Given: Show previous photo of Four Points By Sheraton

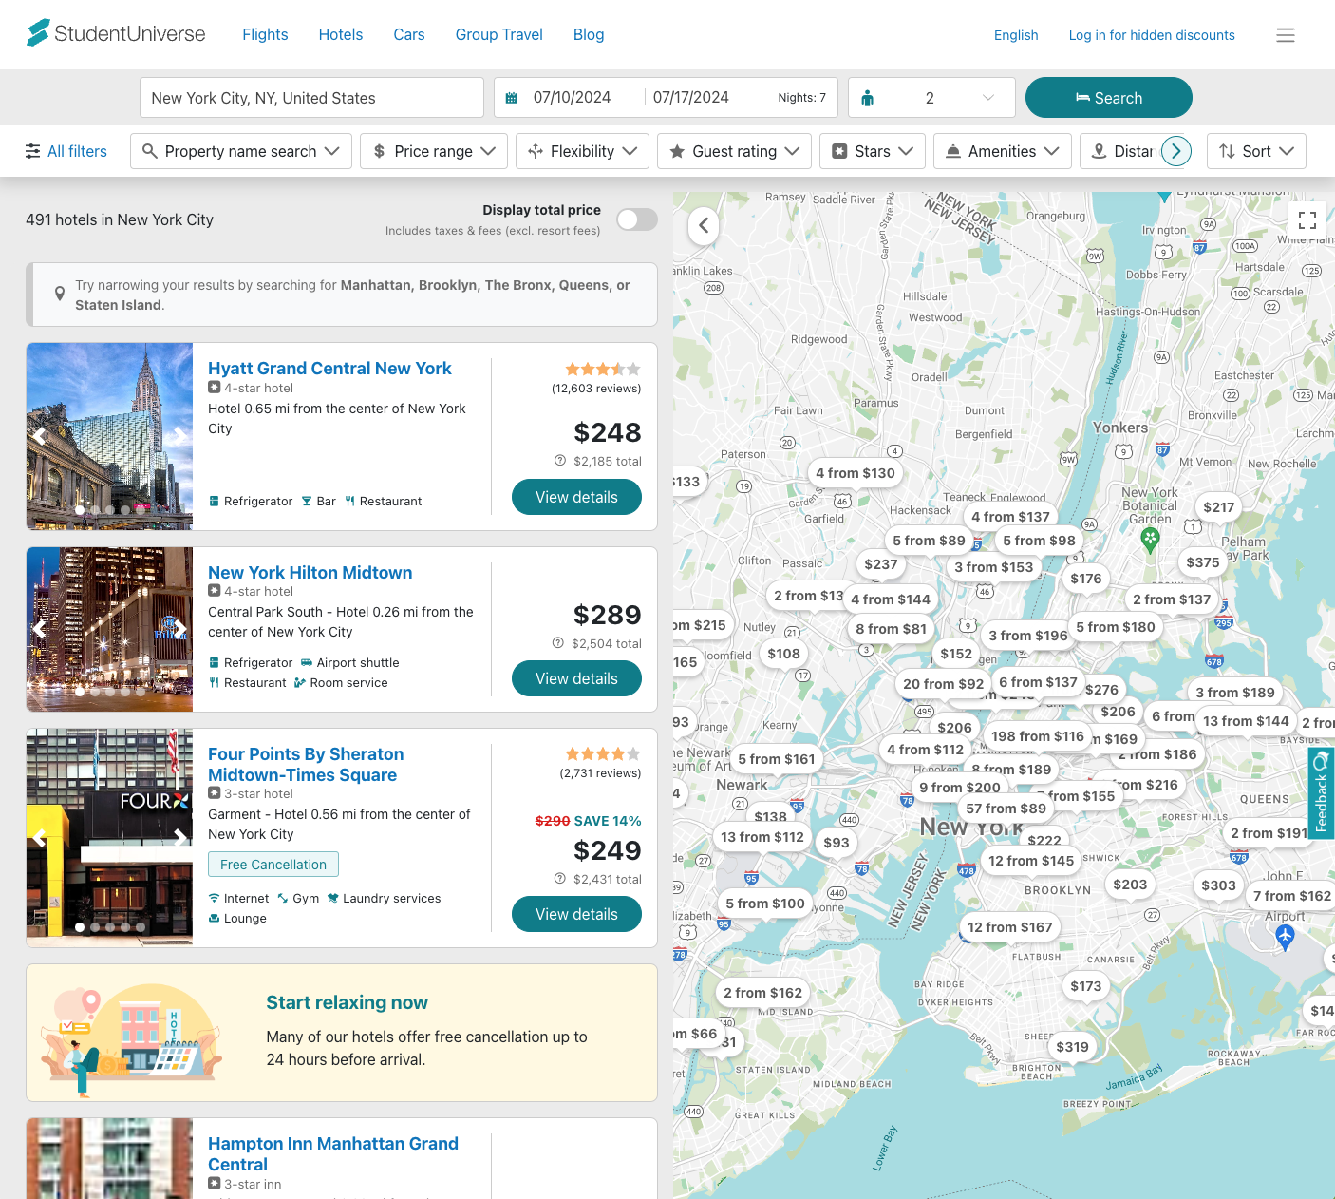Looking at the screenshot, I should click(40, 837).
